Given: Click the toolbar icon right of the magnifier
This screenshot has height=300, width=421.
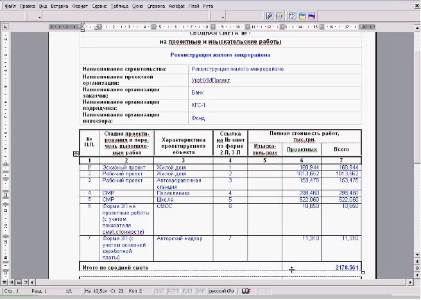Looking at the screenshot, I should [279, 16].
